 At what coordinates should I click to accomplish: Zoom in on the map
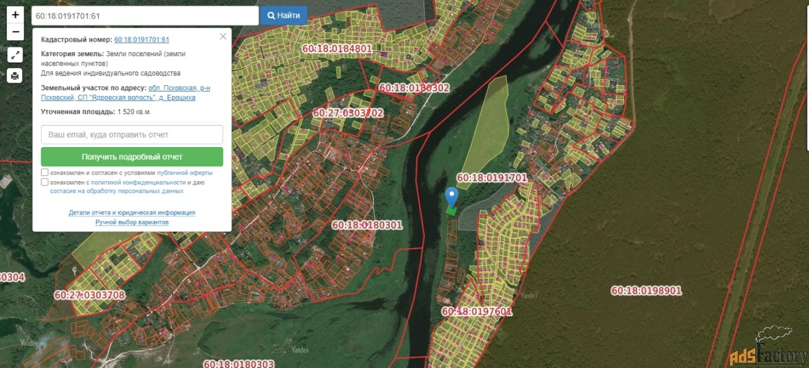click(15, 14)
